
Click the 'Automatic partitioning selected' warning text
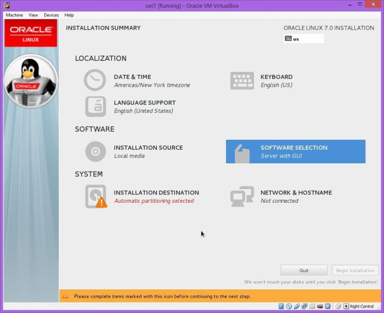pos(154,201)
